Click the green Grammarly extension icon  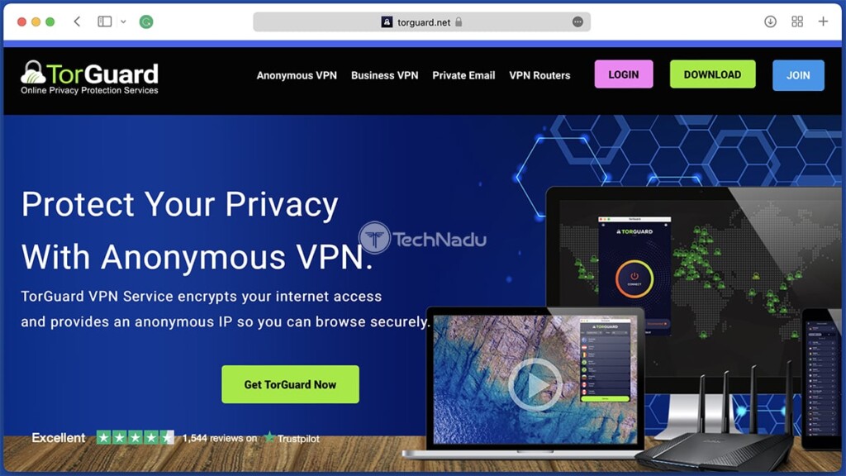click(x=146, y=21)
